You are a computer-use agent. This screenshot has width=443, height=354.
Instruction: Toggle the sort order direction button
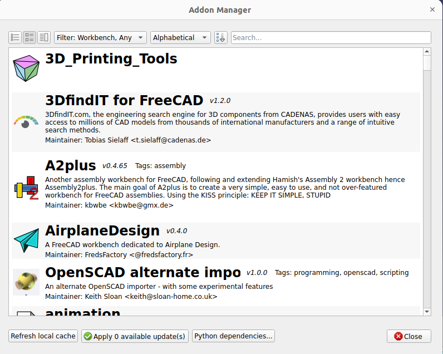[x=220, y=38]
